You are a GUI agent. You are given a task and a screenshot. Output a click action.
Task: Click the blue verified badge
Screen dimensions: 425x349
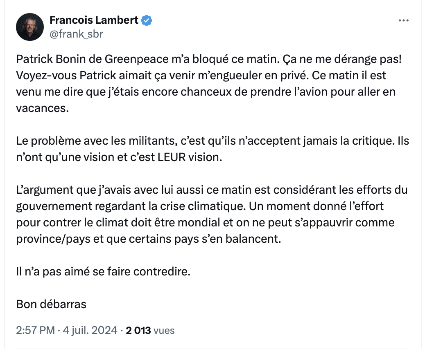coord(147,20)
